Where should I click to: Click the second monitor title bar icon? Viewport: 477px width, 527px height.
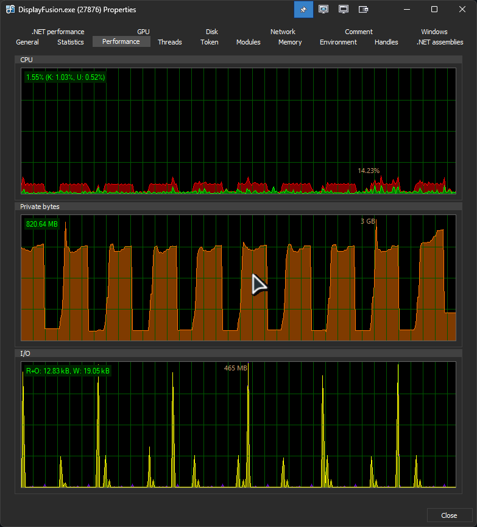coord(323,10)
